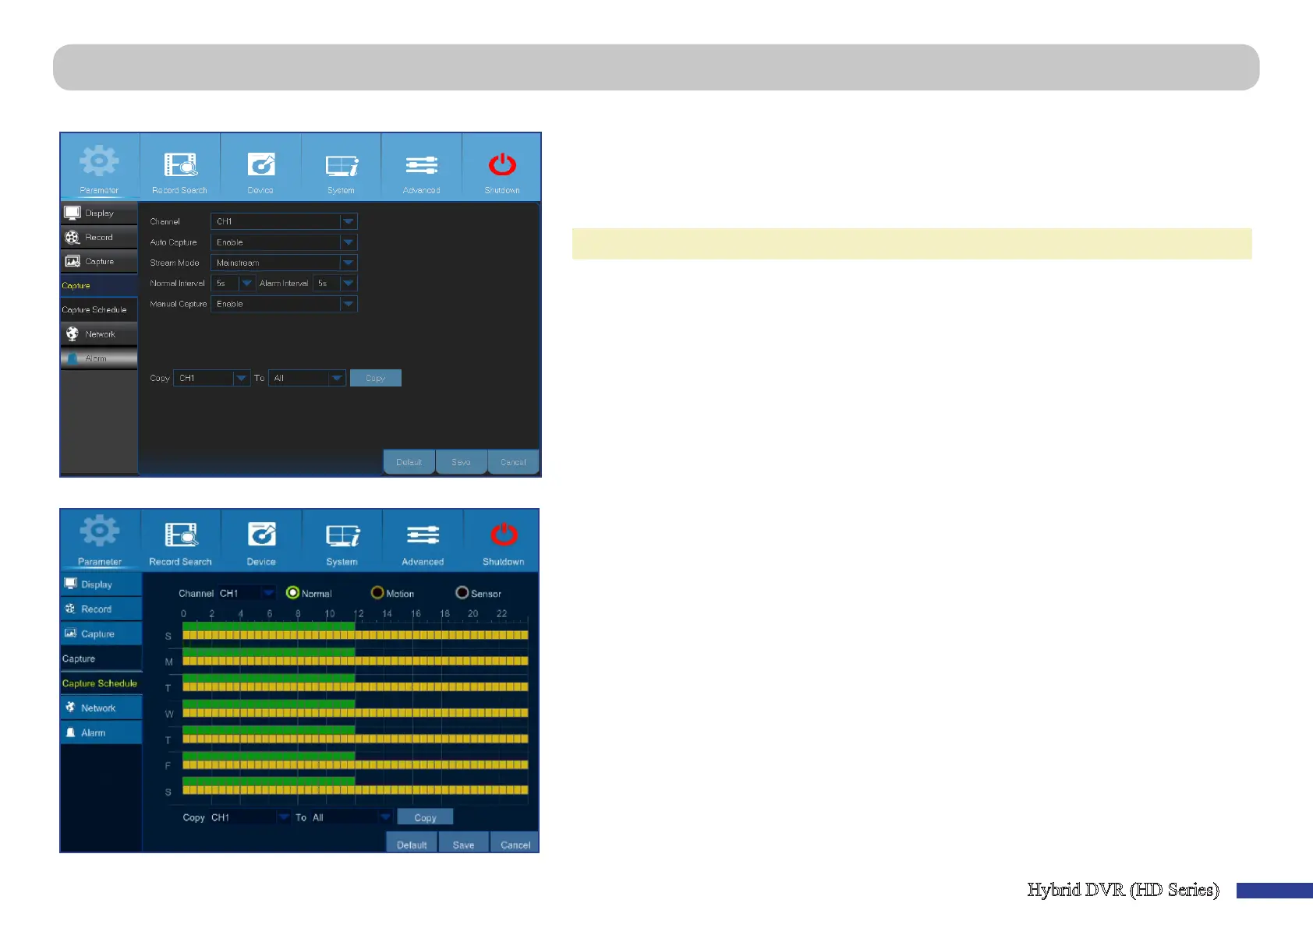Click Network globe icon in Capture settings sidebar
Viewport: 1313px width, 928px height.
coord(73,333)
